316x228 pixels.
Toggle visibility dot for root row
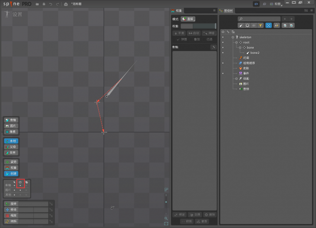[x=223, y=43]
